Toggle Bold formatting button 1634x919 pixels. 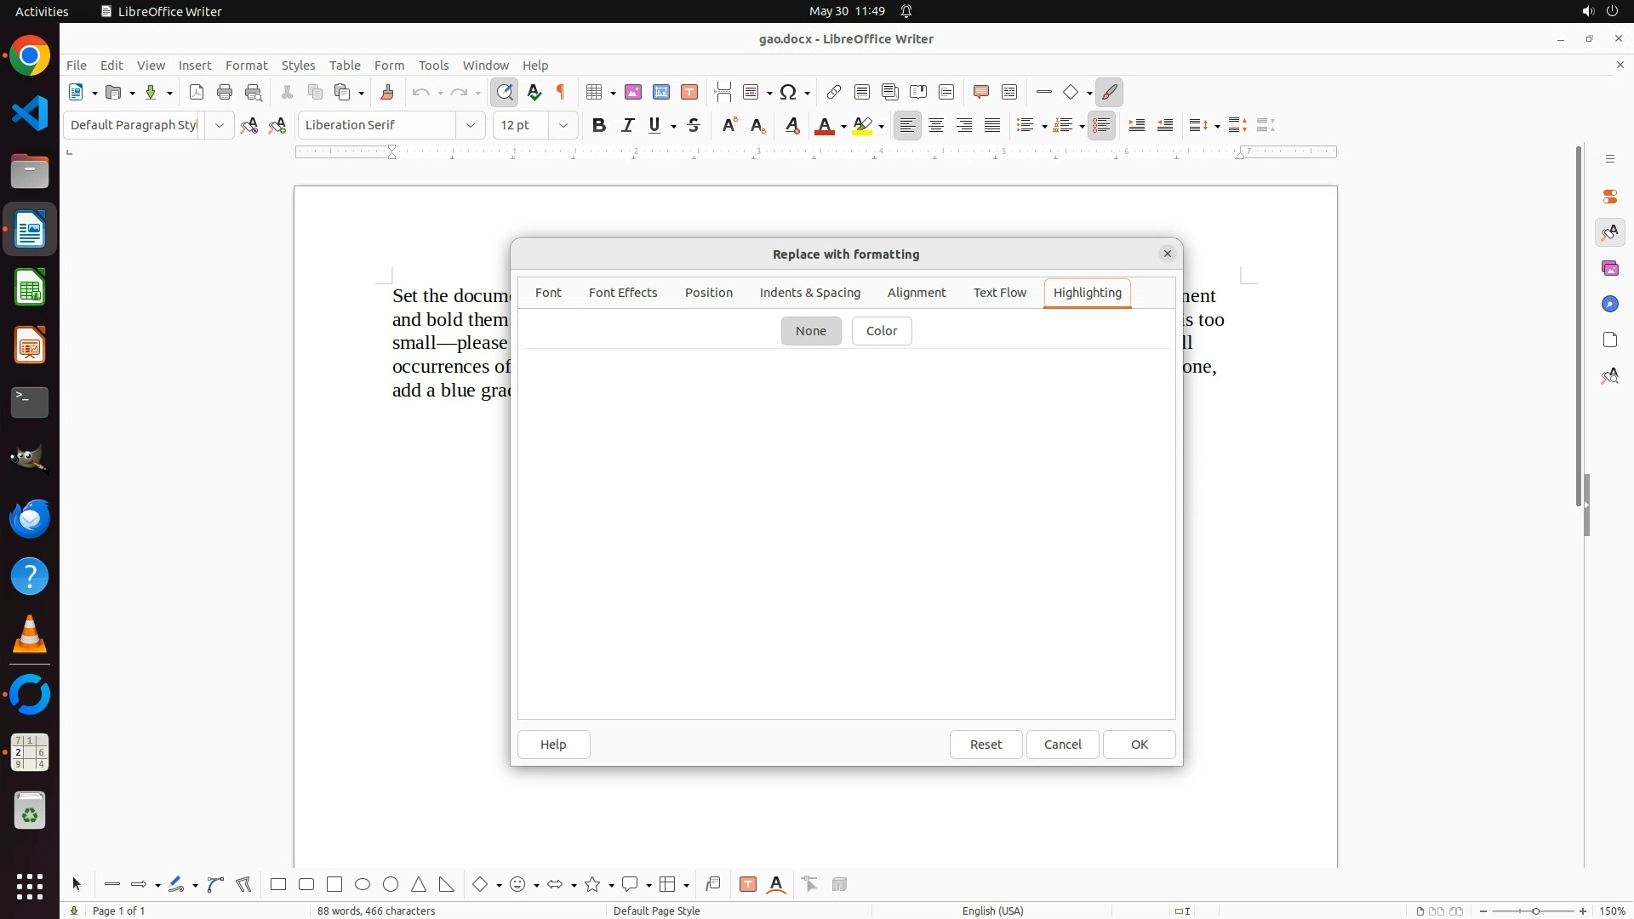[x=599, y=125]
